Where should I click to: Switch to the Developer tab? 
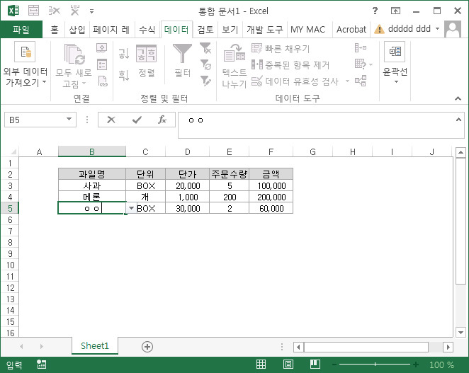point(264,29)
